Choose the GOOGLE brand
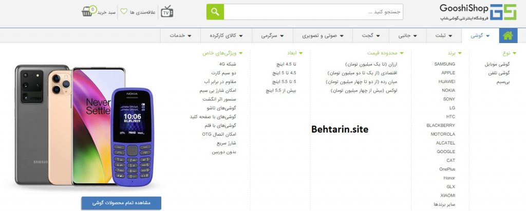 tap(446, 152)
